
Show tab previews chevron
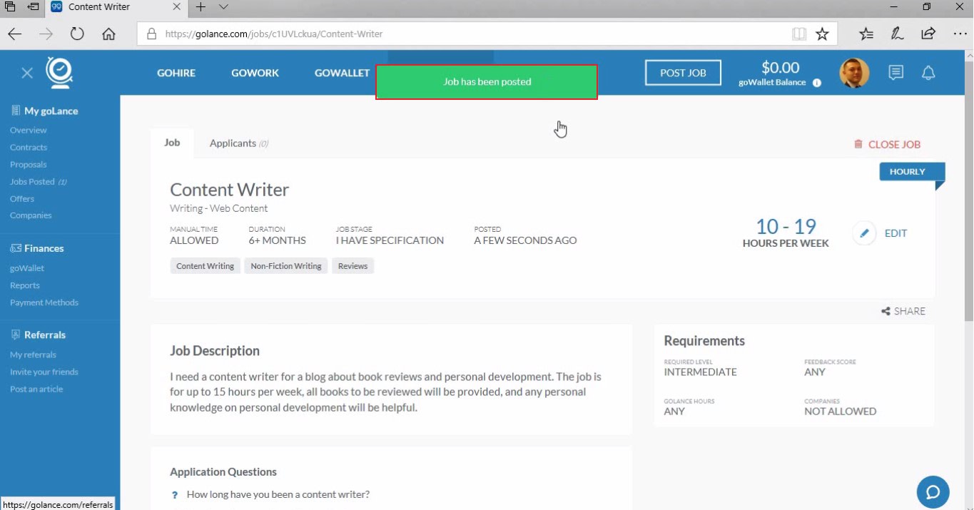click(223, 7)
